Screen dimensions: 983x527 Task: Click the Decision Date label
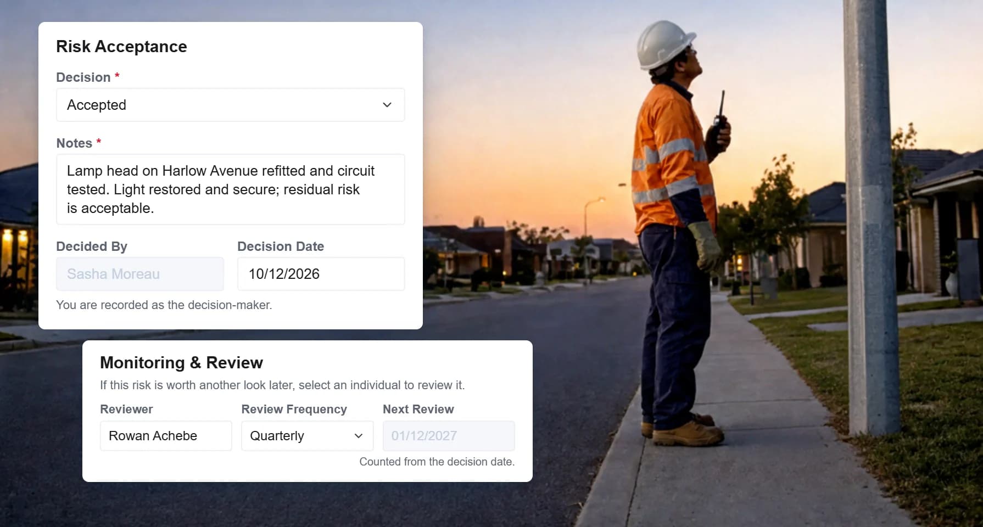tap(281, 246)
